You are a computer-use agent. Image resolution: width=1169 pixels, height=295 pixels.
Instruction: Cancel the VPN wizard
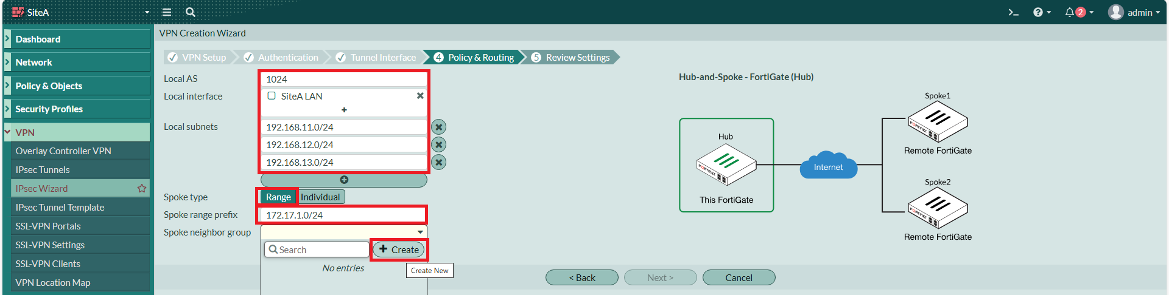pos(739,277)
